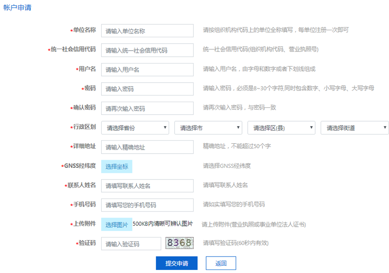
Task: Submit form with 提交申请 button
Action: click(x=176, y=263)
